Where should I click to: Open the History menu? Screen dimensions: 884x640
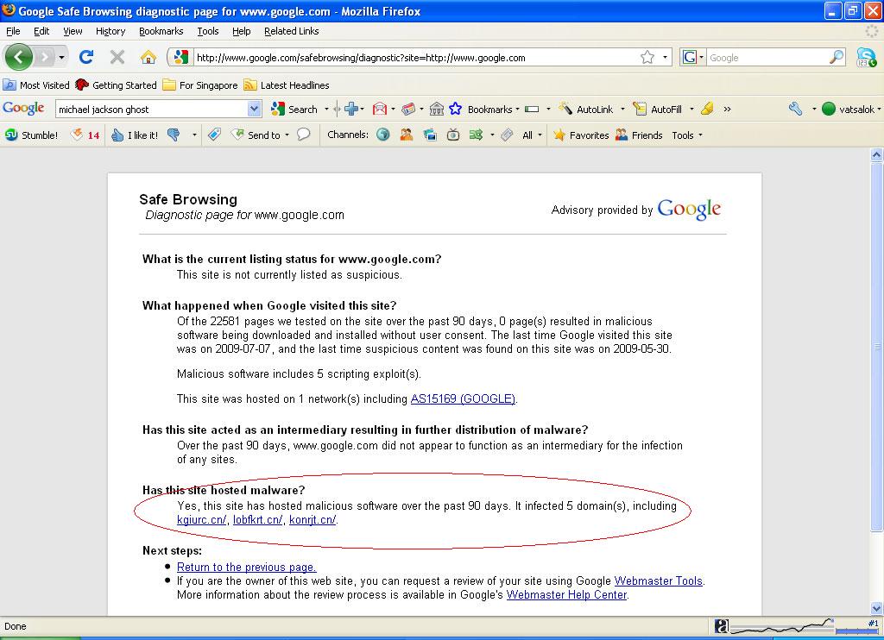tap(110, 31)
